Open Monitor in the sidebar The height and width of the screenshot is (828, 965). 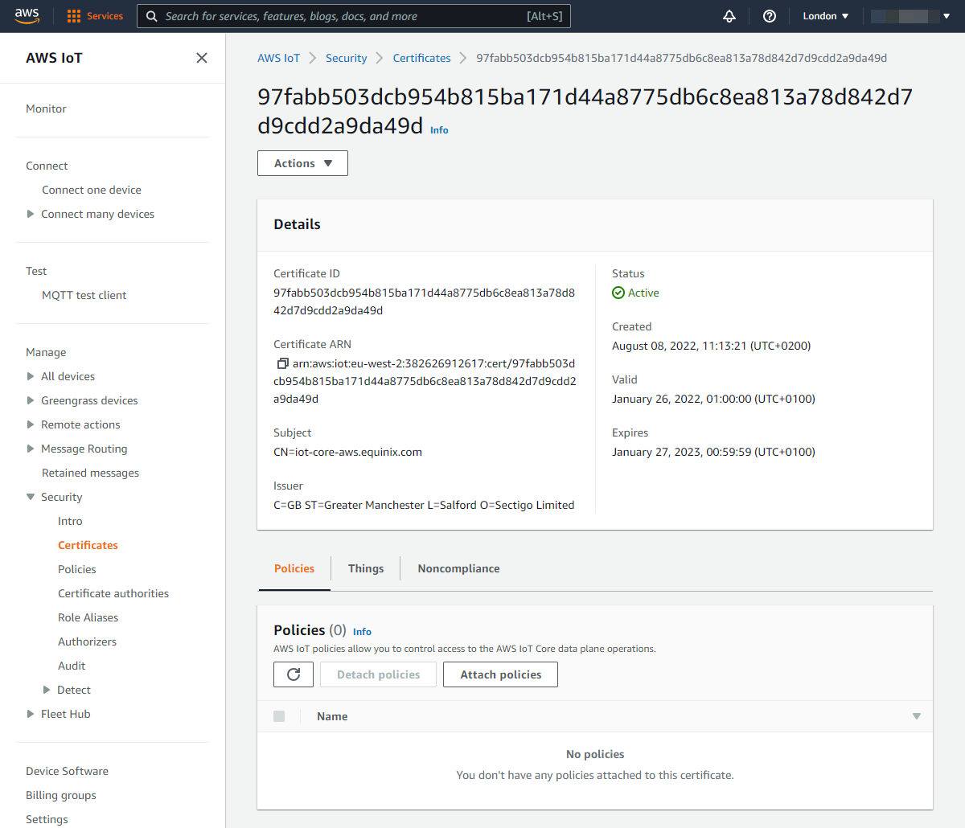[x=46, y=109]
